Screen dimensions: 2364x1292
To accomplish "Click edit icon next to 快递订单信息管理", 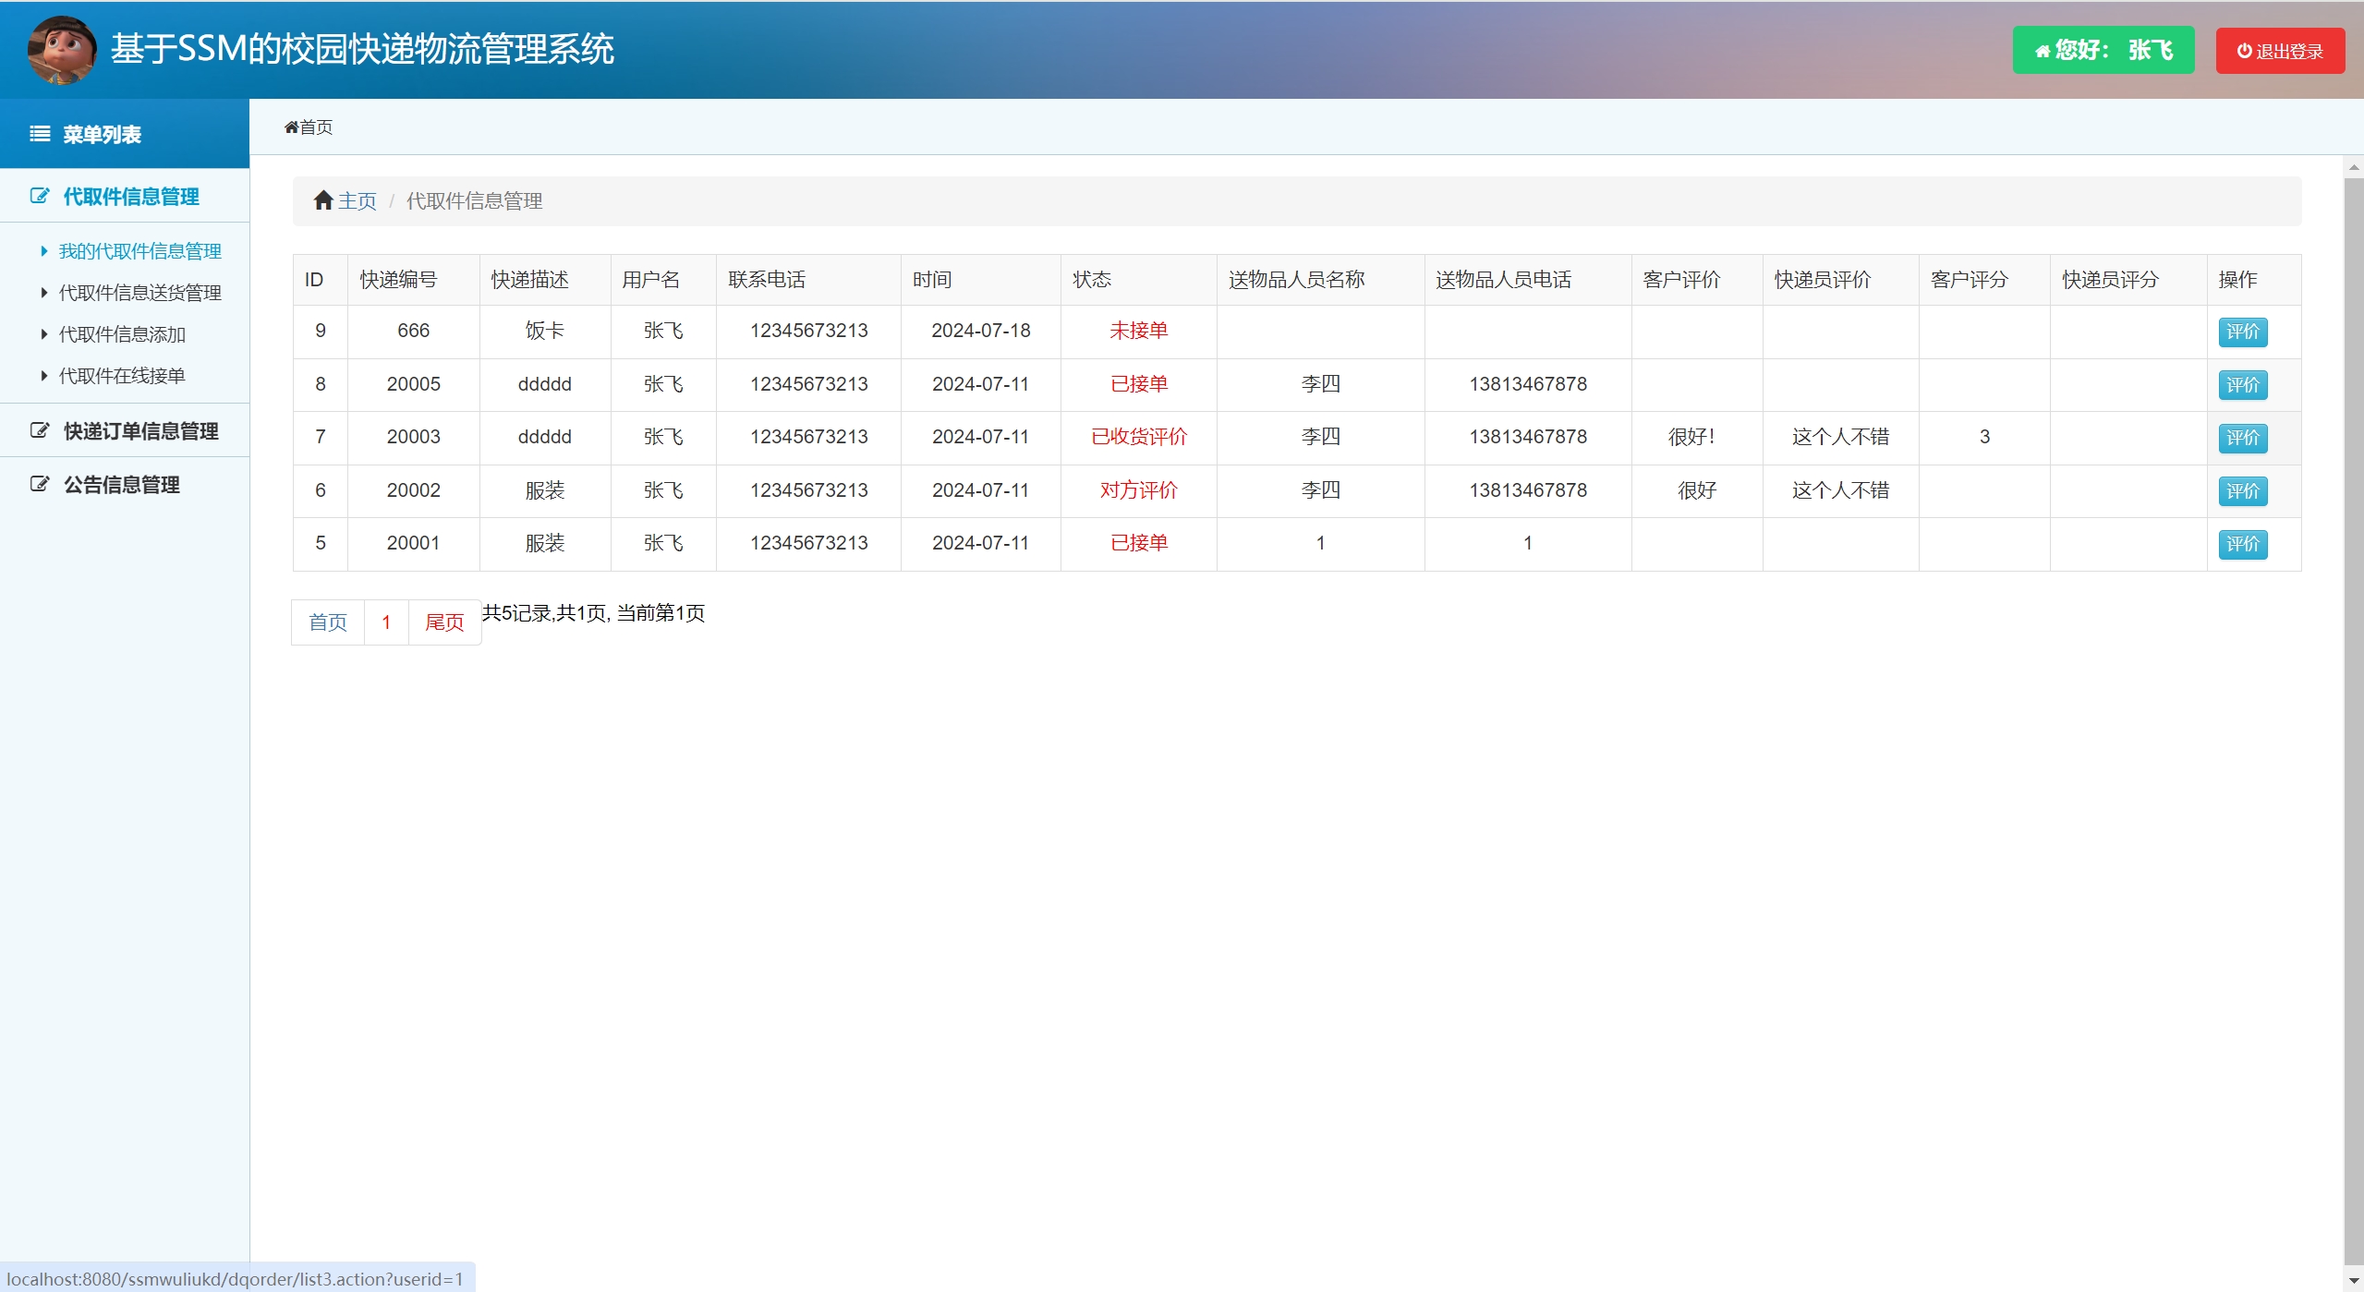I will click(x=40, y=431).
